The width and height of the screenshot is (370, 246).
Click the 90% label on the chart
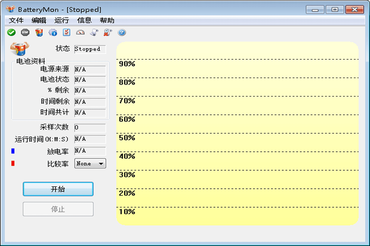(127, 64)
